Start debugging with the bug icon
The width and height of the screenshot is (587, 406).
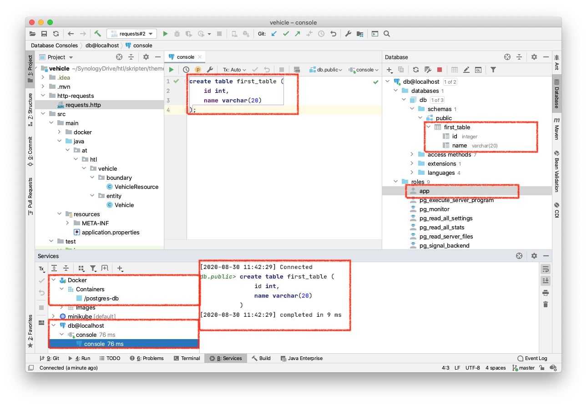tap(177, 34)
